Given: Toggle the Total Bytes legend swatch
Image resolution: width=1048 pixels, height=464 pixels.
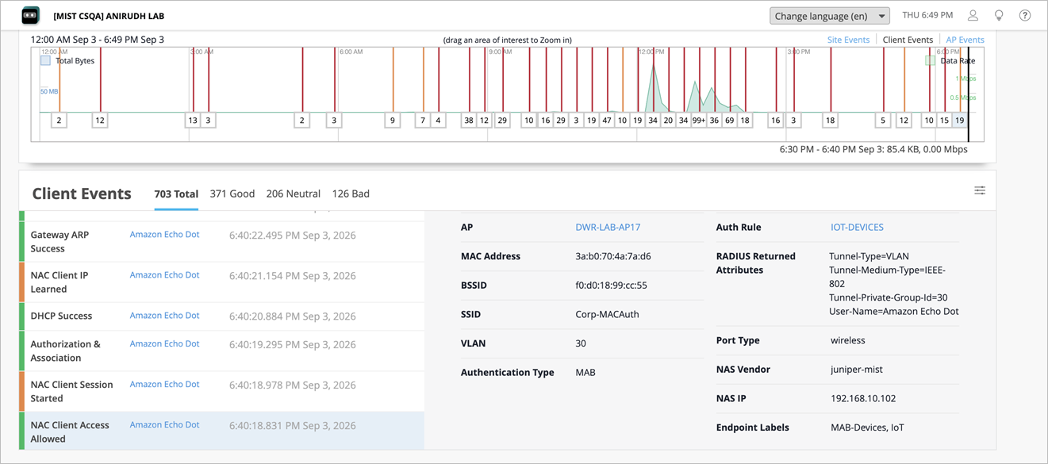Looking at the screenshot, I should pyautogui.click(x=45, y=60).
